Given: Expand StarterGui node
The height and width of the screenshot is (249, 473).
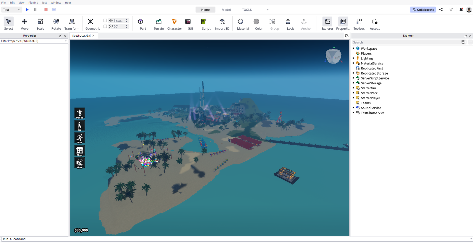Looking at the screenshot, I should pyautogui.click(x=353, y=88).
